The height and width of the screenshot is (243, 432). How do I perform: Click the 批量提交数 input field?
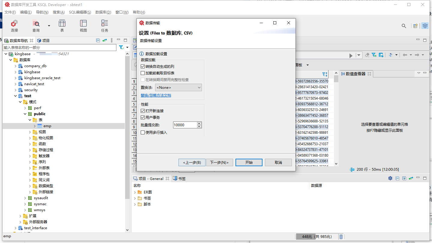185,125
